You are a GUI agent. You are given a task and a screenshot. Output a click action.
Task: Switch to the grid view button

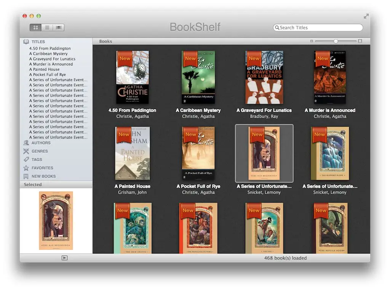click(35, 27)
